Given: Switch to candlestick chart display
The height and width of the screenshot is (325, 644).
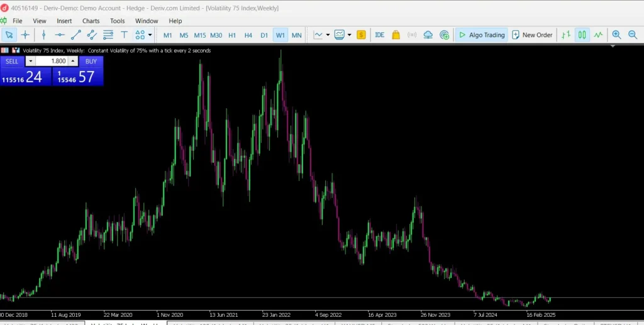Looking at the screenshot, I should 582,35.
